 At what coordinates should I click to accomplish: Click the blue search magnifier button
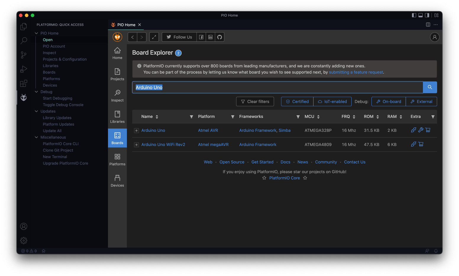[430, 87]
